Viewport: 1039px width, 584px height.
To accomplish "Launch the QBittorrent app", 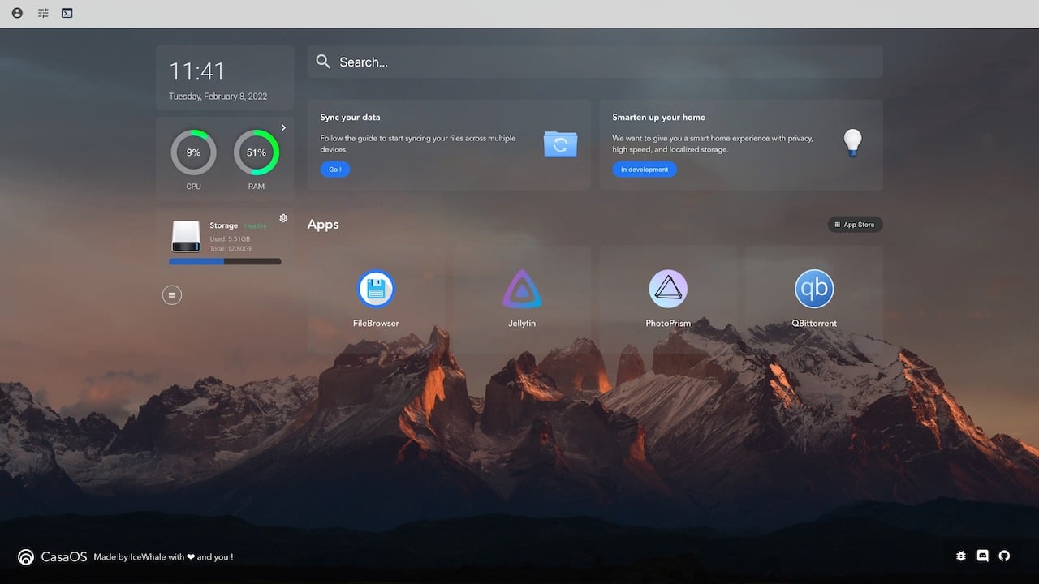I will (x=814, y=290).
